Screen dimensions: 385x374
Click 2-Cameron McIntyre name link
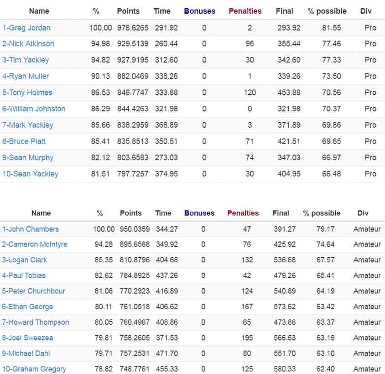(x=35, y=244)
